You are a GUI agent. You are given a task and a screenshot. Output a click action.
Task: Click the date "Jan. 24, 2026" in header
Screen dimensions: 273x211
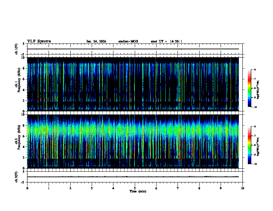tap(96, 41)
